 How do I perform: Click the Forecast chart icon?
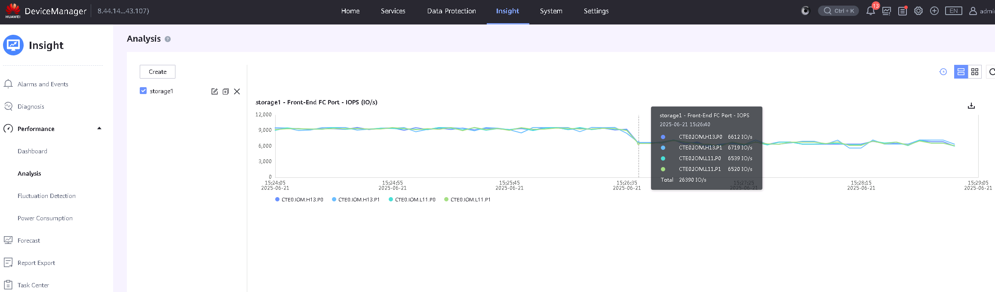click(8, 240)
